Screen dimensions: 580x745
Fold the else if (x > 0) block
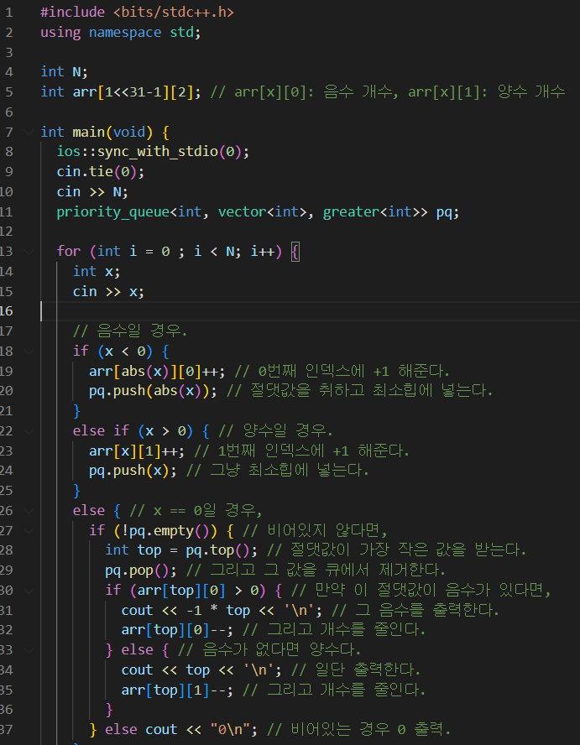29,430
